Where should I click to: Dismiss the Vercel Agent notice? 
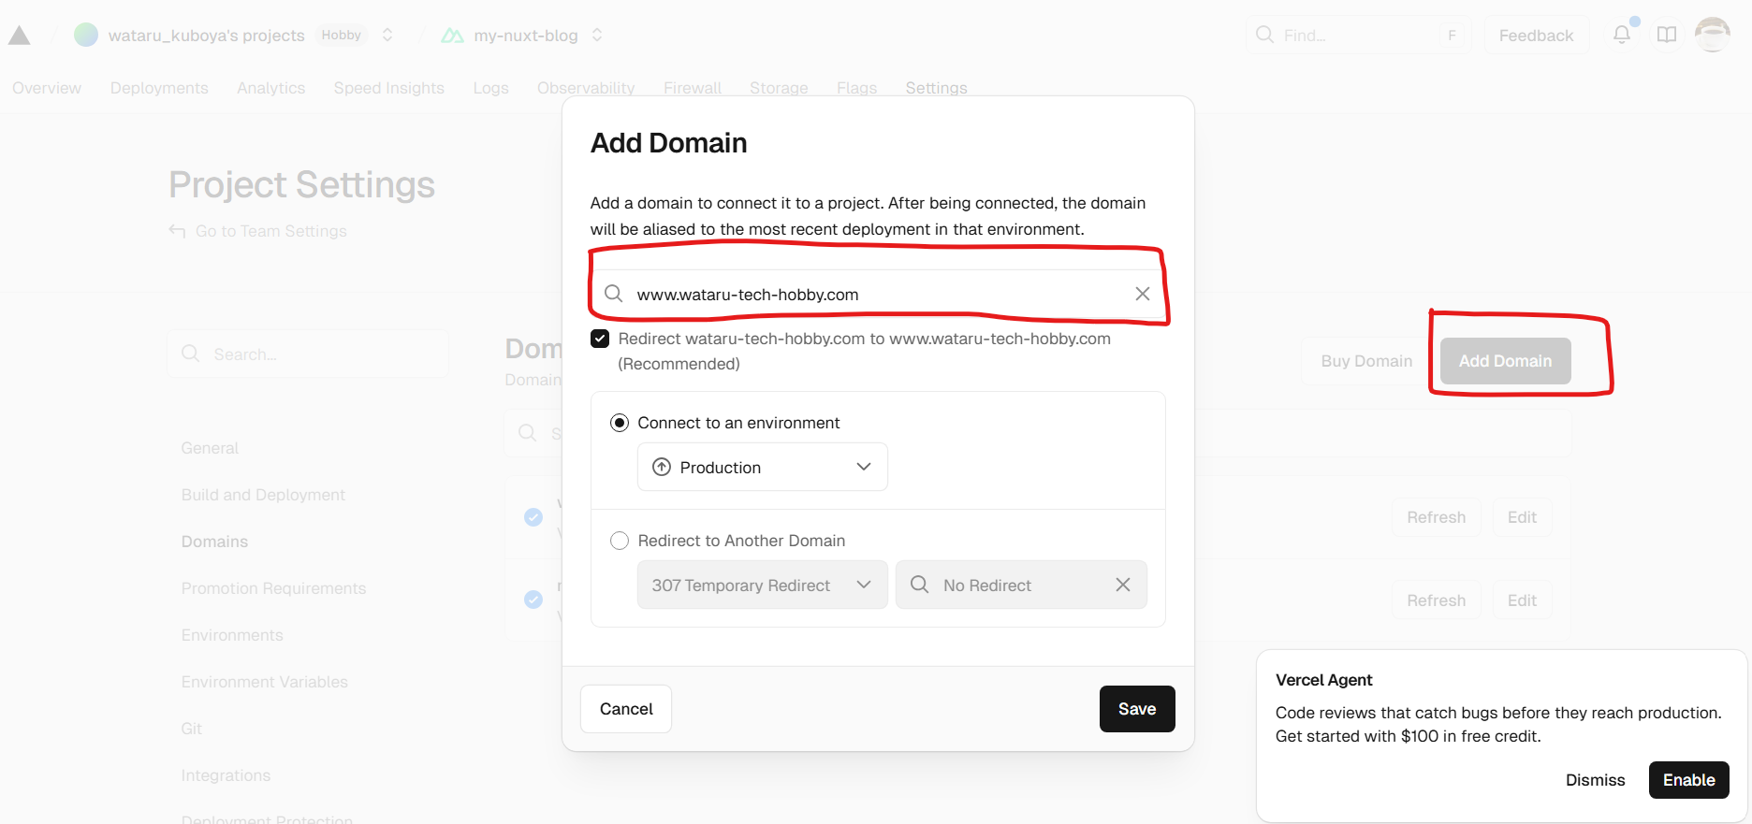tap(1595, 780)
